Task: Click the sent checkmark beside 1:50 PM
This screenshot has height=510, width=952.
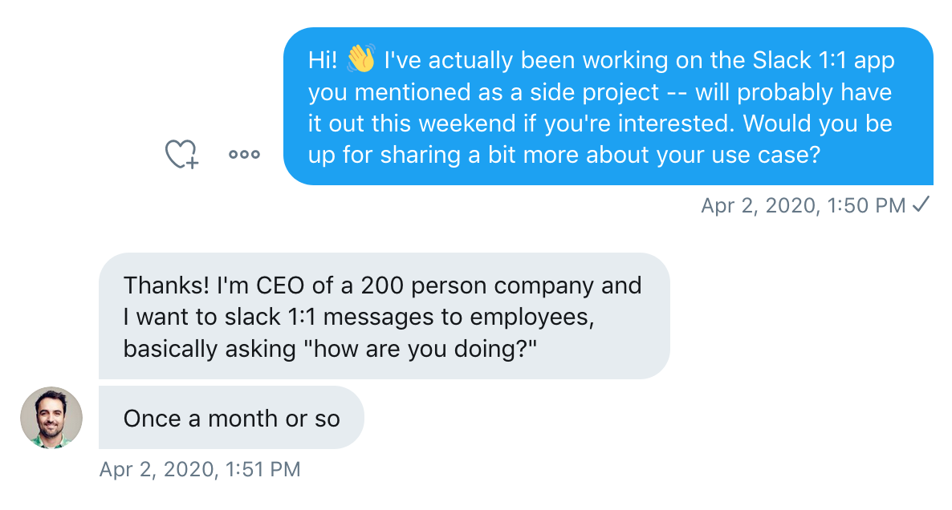Action: click(x=921, y=206)
